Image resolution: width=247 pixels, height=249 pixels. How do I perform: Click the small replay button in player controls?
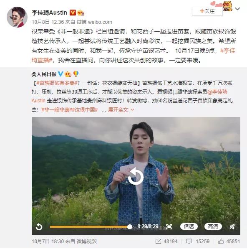pos(39,227)
